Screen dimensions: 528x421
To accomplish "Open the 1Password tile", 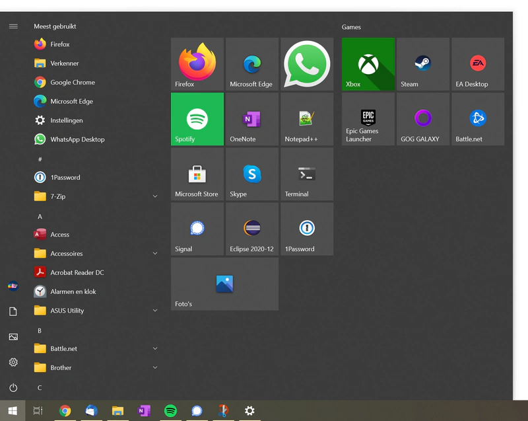I will (306, 229).
